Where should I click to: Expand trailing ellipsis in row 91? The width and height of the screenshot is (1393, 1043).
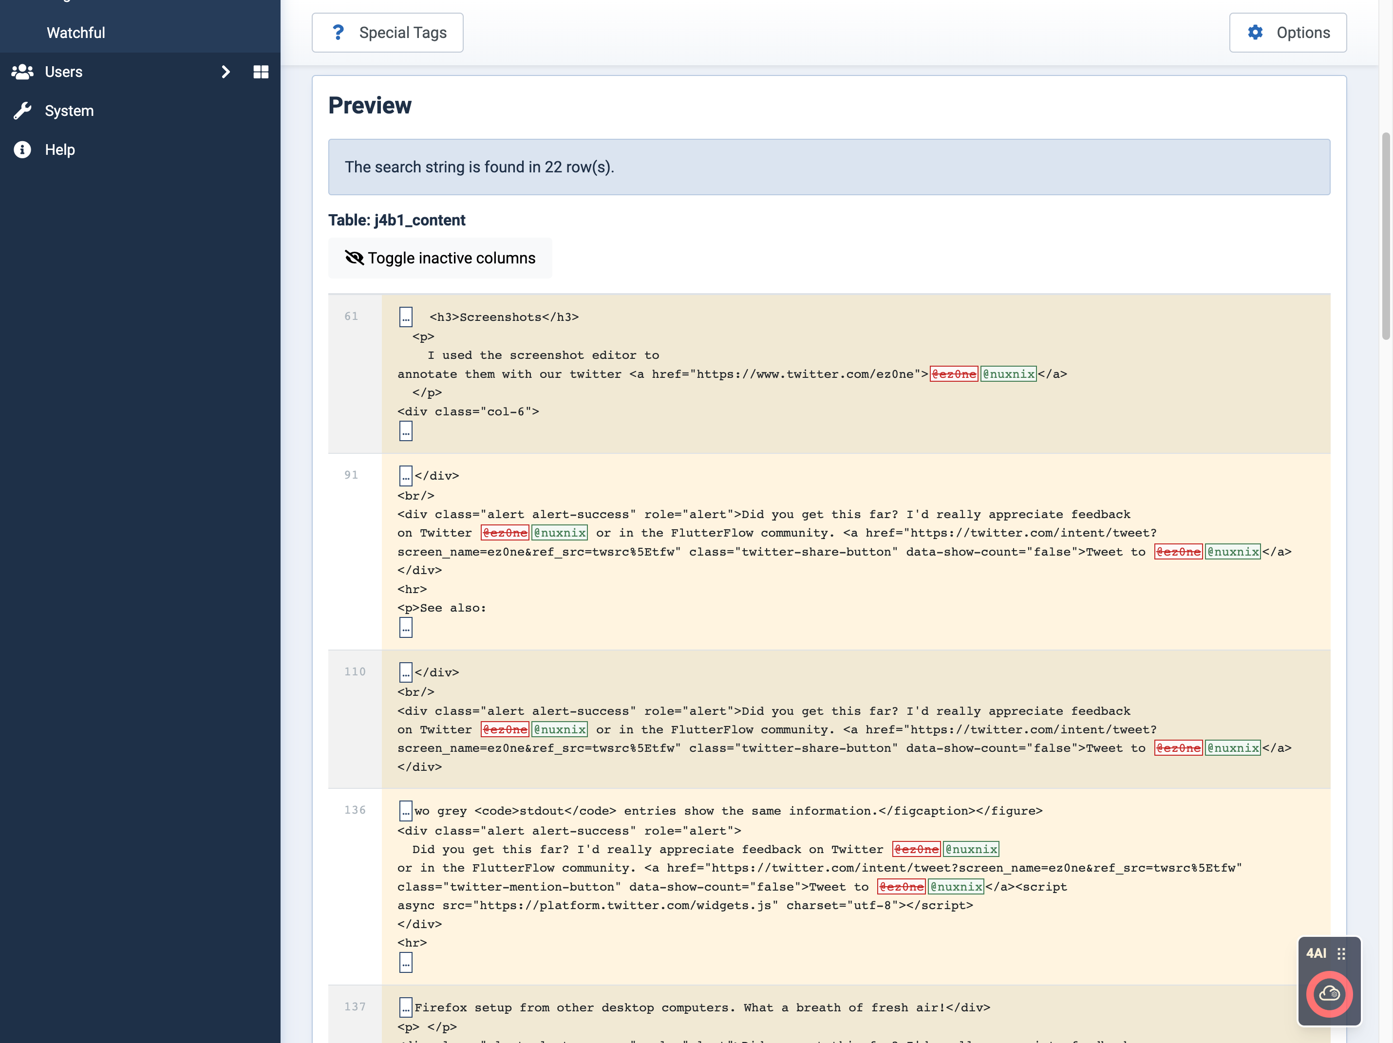pyautogui.click(x=406, y=628)
